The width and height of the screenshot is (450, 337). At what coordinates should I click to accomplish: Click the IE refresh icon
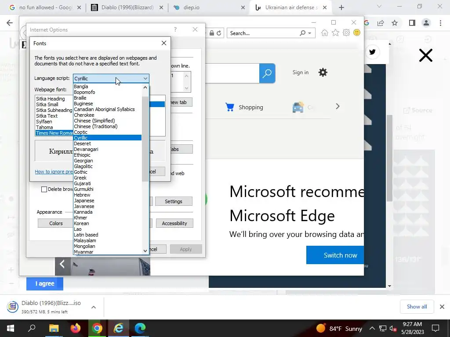click(219, 33)
